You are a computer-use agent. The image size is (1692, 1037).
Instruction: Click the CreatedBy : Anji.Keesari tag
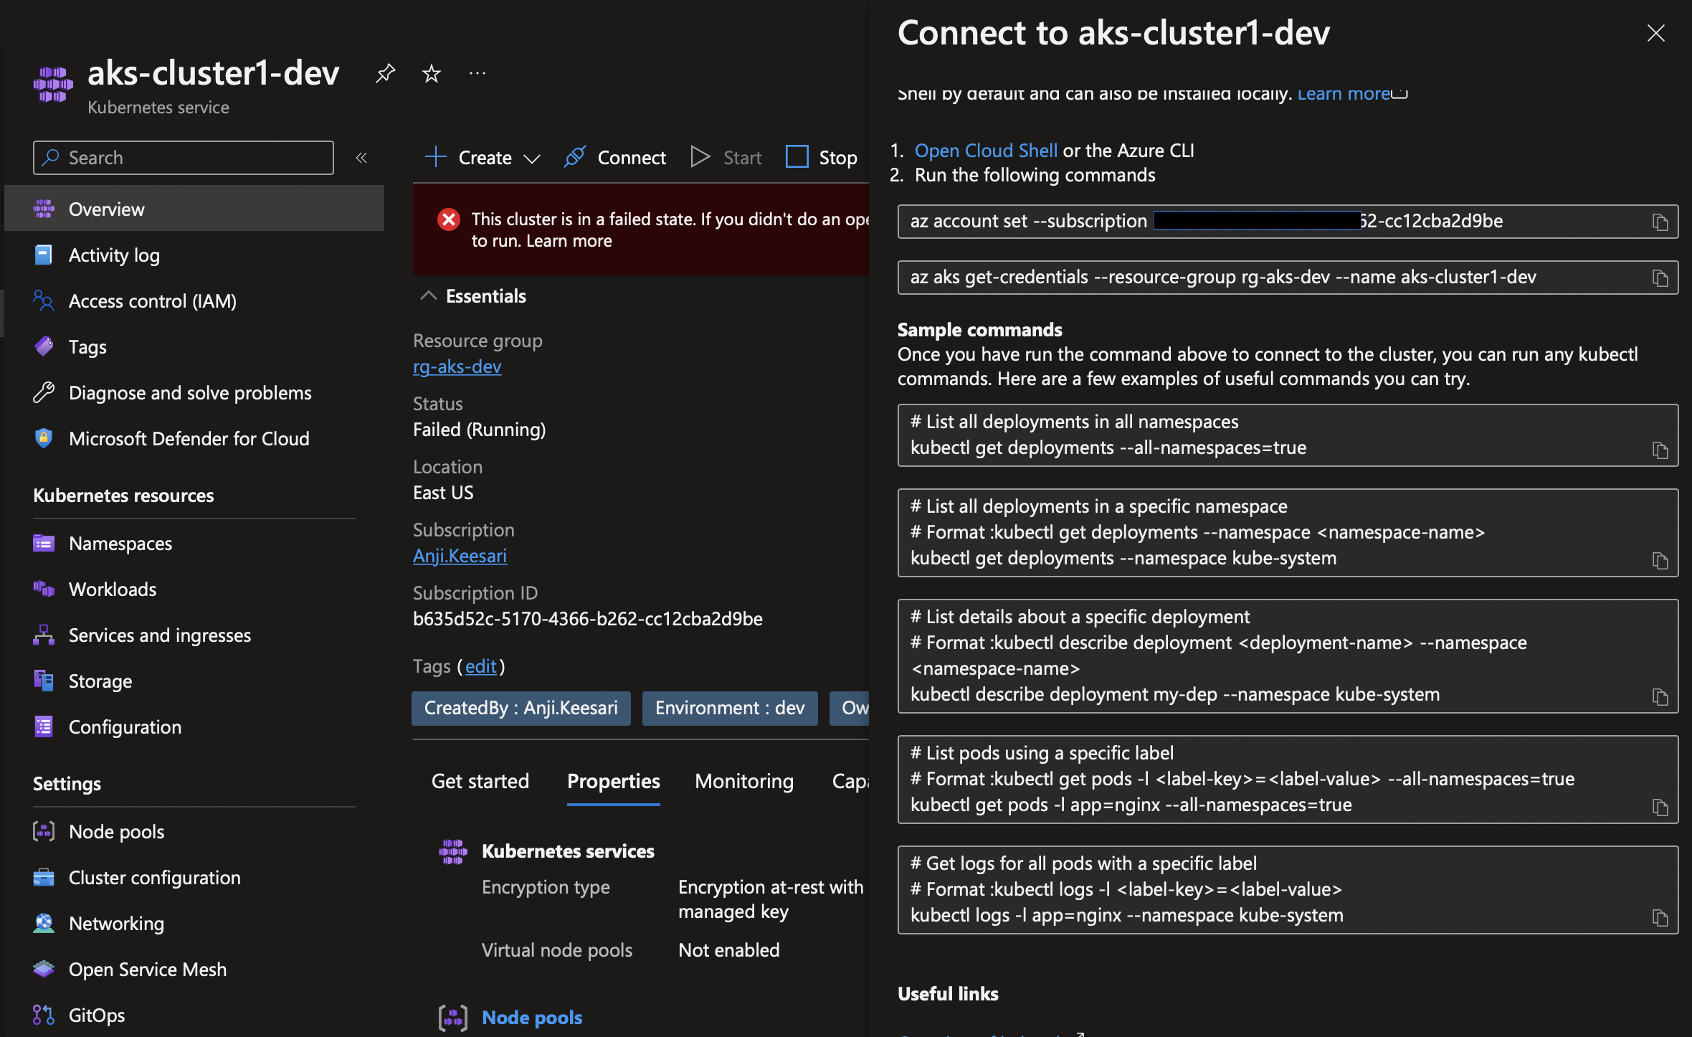coord(521,708)
